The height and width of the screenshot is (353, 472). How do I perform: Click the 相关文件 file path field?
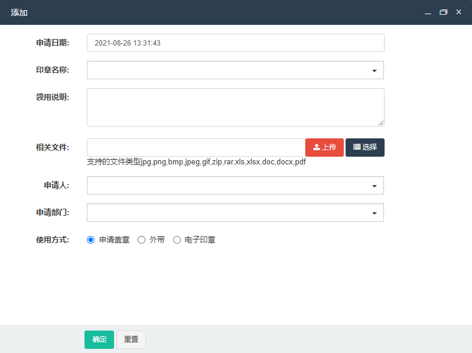pyautogui.click(x=196, y=148)
